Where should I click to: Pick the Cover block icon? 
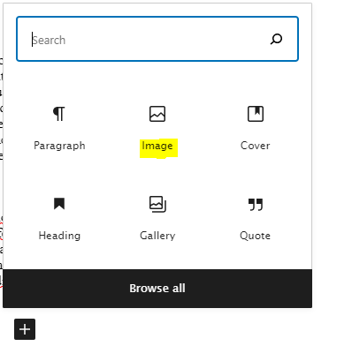[256, 114]
